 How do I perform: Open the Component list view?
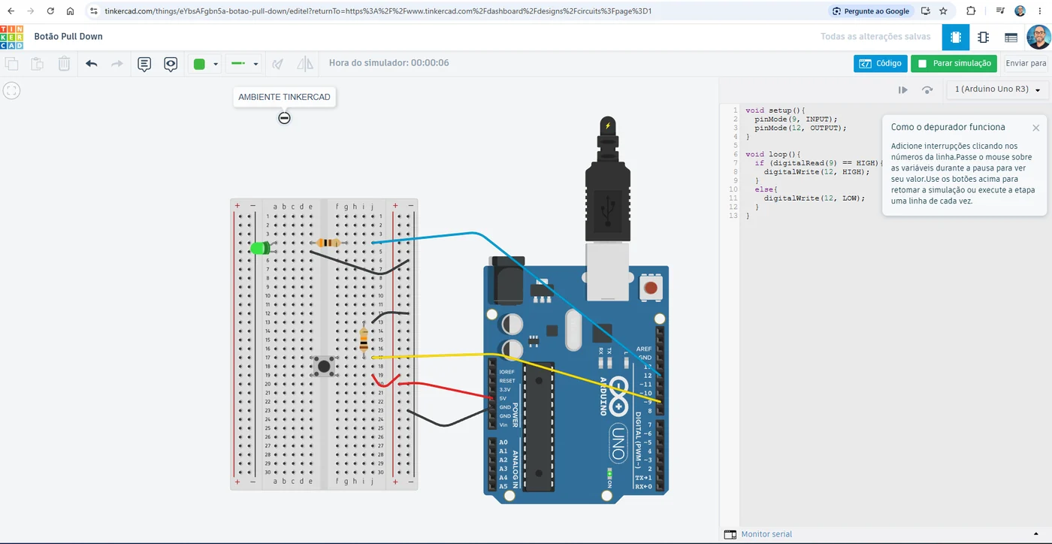point(1011,37)
